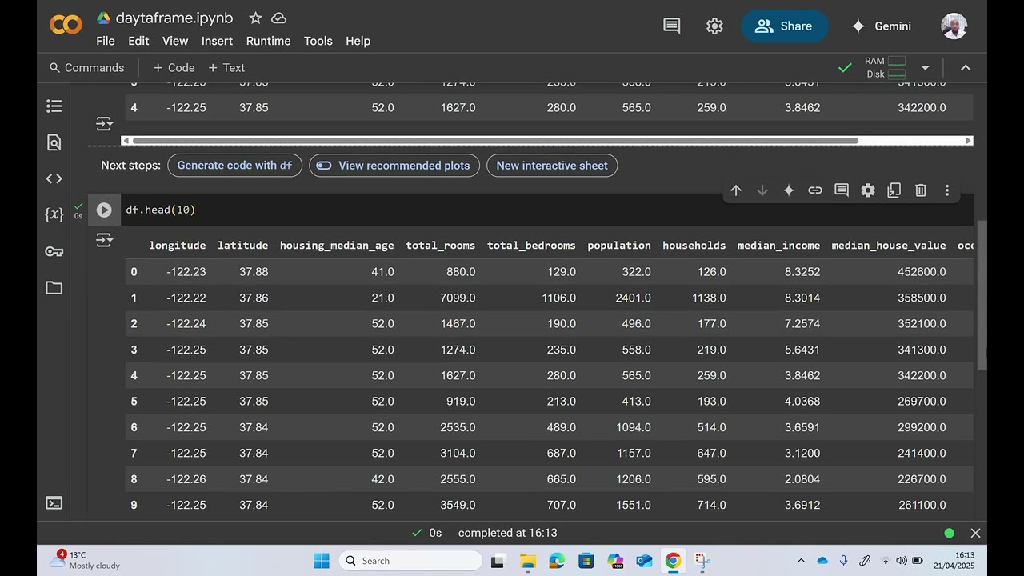Toggle output actions icon for df.head(10) cell
This screenshot has width=1024, height=576.
pos(104,240)
